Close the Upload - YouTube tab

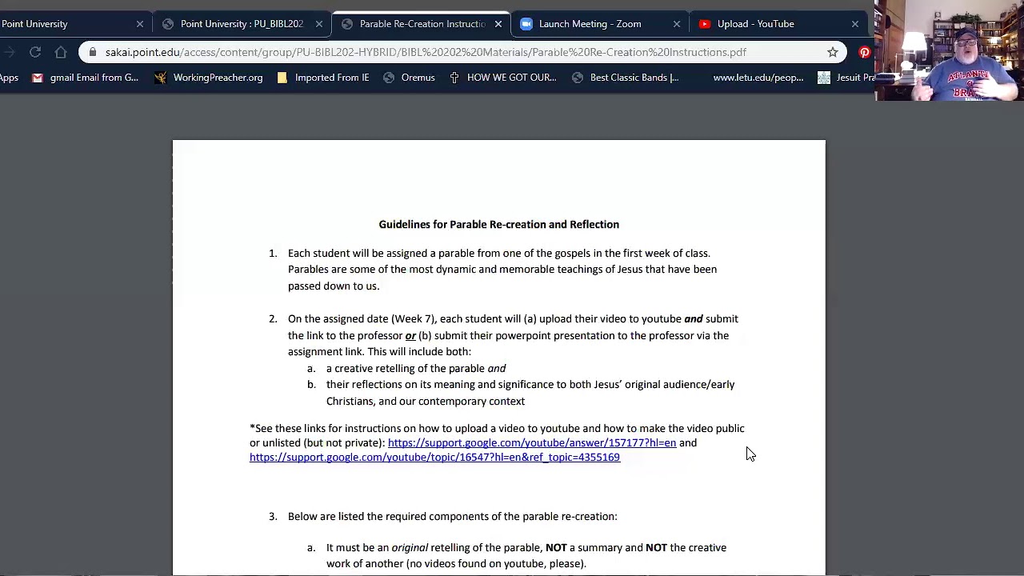click(x=855, y=24)
